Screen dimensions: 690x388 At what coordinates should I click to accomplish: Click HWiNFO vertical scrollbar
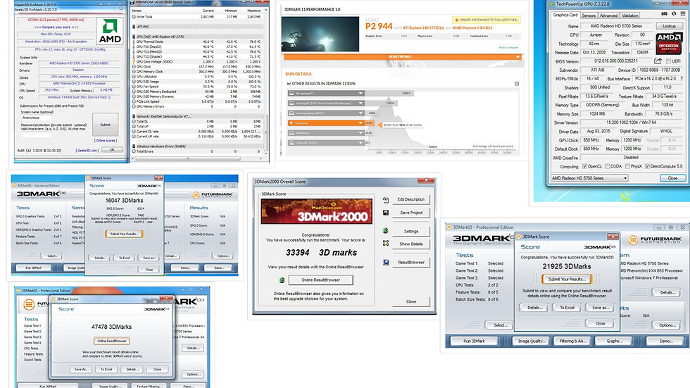point(266,132)
